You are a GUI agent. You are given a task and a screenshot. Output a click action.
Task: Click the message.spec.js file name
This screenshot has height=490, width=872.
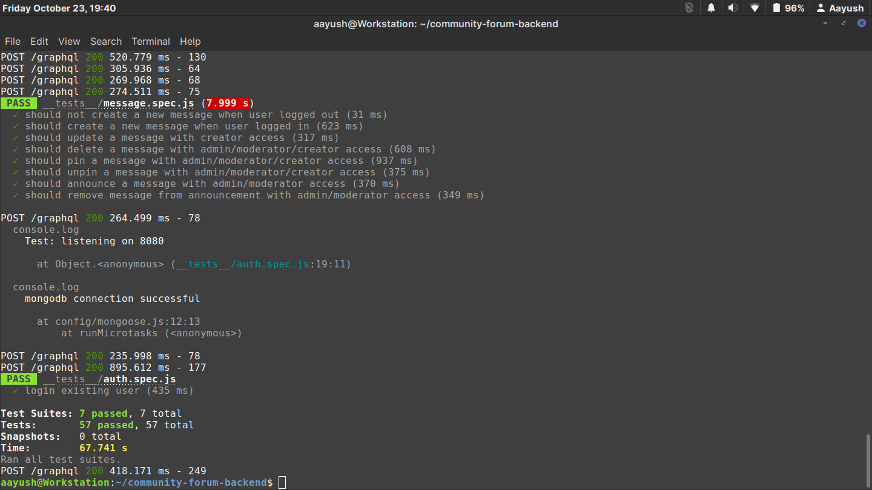coord(149,103)
